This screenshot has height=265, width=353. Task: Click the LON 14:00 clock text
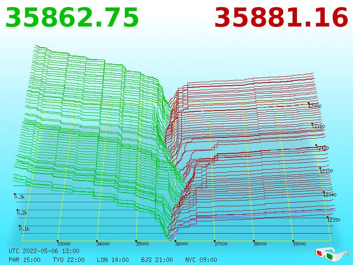click(113, 260)
